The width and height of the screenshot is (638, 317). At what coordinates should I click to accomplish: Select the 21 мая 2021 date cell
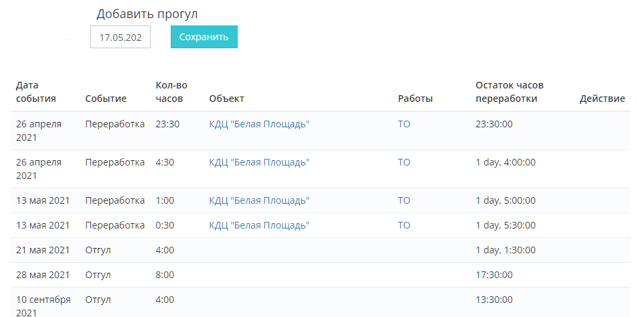pos(43,250)
